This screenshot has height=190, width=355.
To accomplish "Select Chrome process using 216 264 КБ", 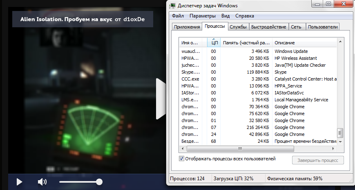I will coord(258,127).
